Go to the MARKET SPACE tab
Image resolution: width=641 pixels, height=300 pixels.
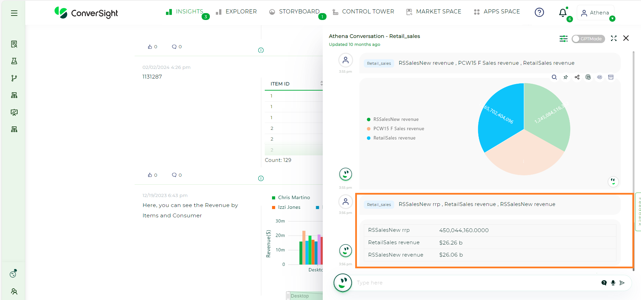click(x=434, y=12)
